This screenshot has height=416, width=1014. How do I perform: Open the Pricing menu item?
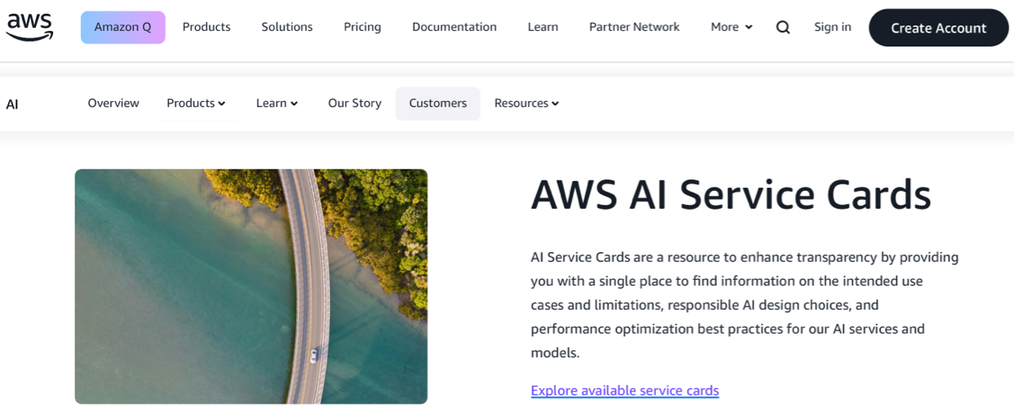tap(362, 27)
